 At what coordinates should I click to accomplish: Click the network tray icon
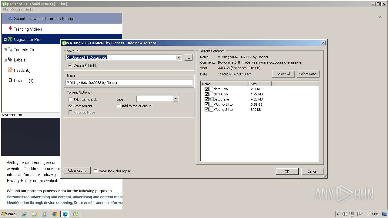coord(352,214)
